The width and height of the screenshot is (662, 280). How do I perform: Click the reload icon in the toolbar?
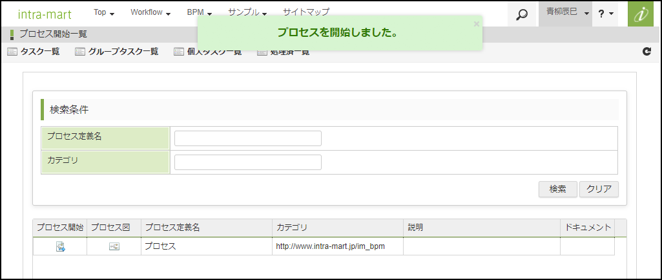pos(646,52)
